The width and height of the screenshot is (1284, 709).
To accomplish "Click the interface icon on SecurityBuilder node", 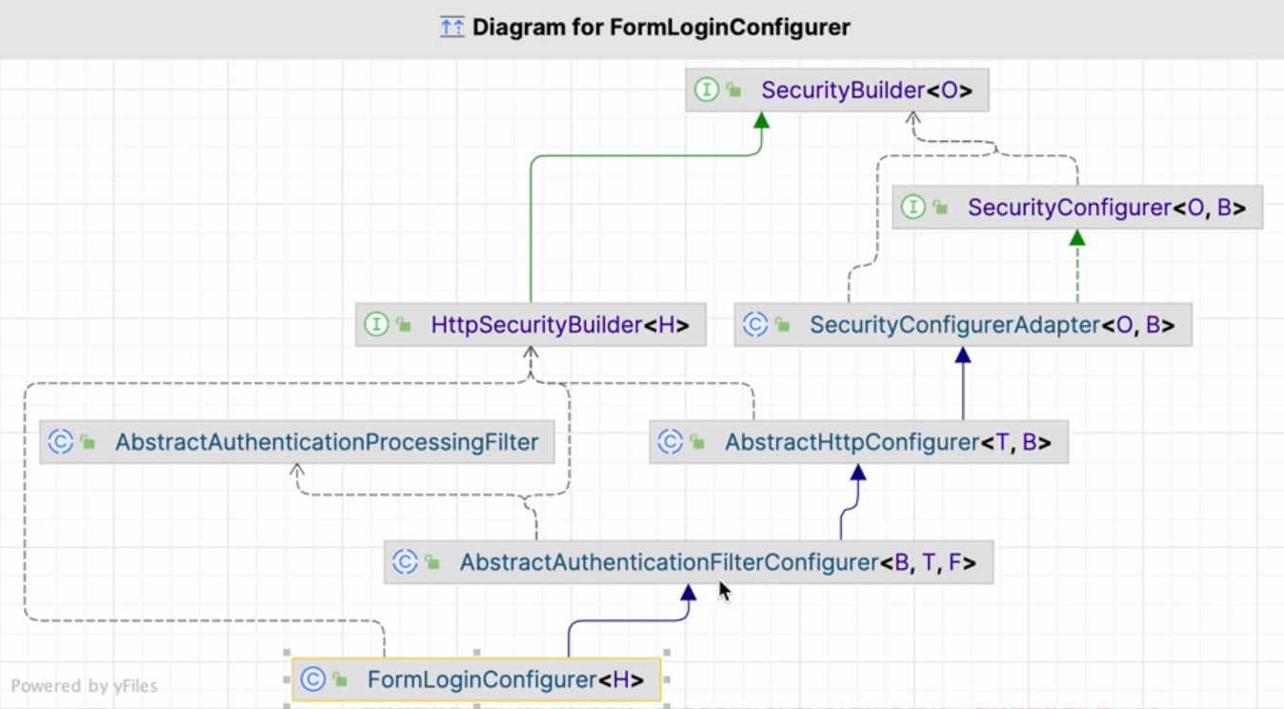I will 707,91.
